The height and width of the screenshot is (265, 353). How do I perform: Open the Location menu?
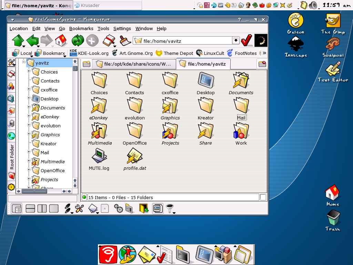coord(19,28)
